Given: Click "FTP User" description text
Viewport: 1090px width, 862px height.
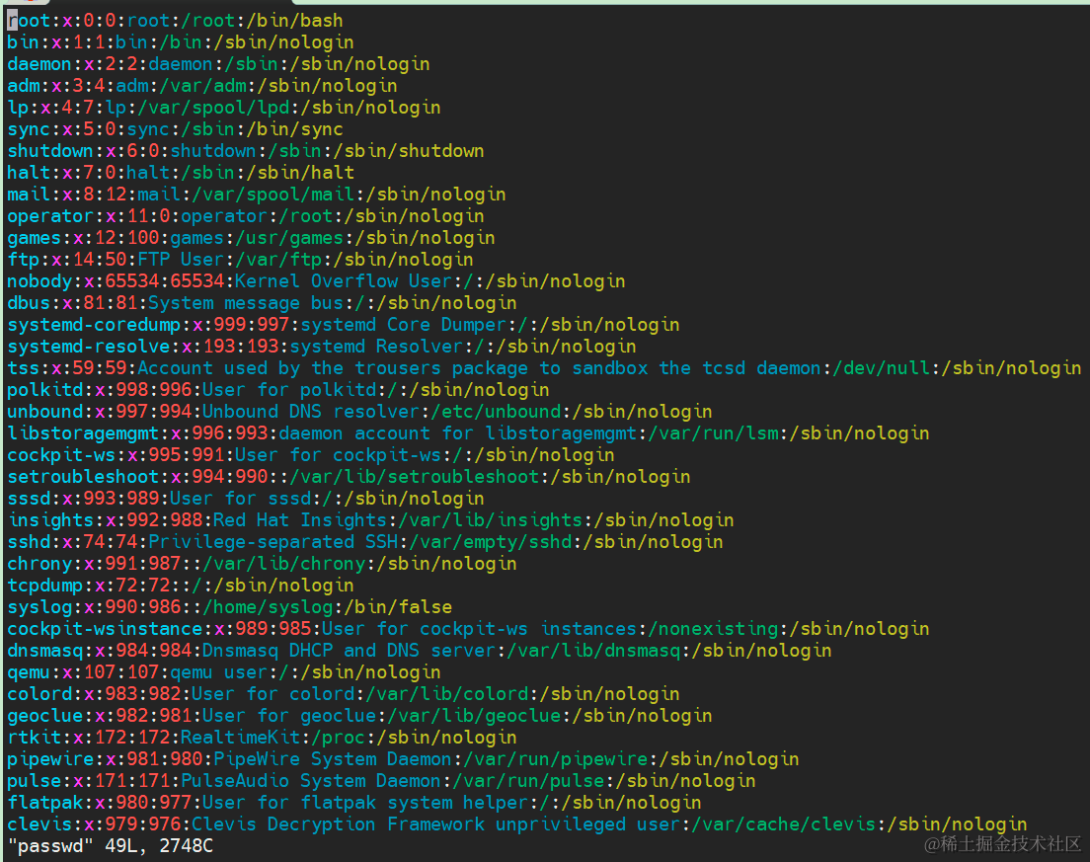Looking at the screenshot, I should point(181,260).
